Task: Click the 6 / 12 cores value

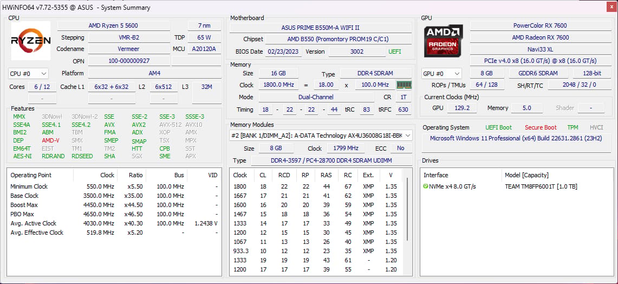Action: (x=42, y=87)
